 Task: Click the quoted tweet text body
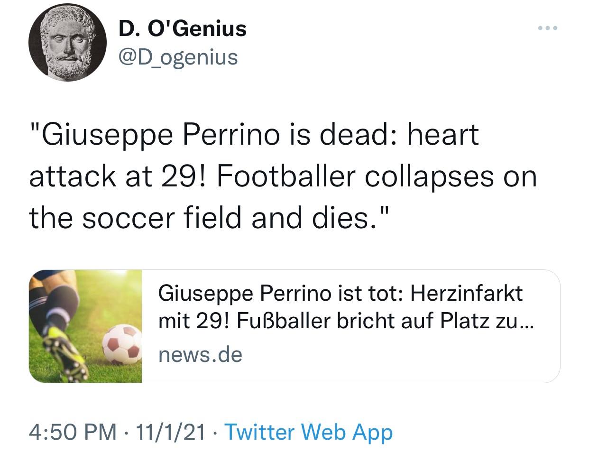(x=283, y=176)
